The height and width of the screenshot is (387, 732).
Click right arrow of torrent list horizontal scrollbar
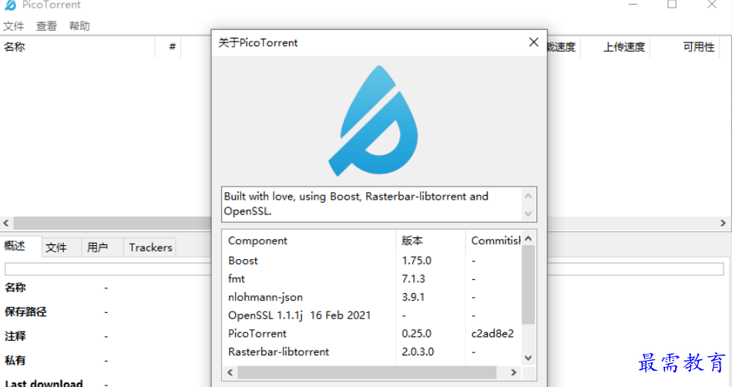coord(723,223)
